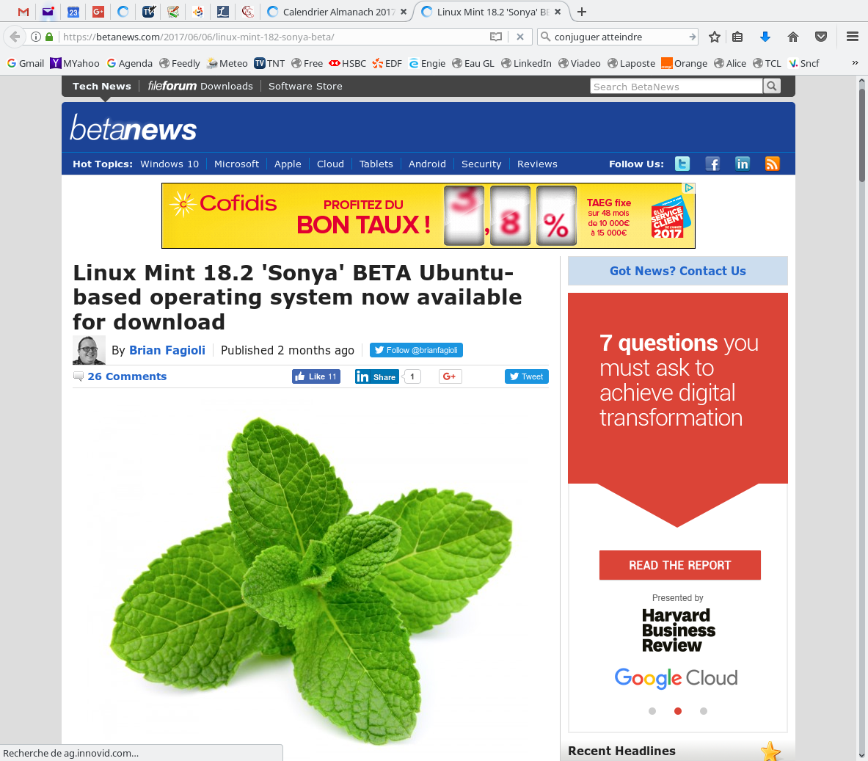Screen dimensions: 868x761
Task: Click Firefox home icon
Action: coord(792,36)
